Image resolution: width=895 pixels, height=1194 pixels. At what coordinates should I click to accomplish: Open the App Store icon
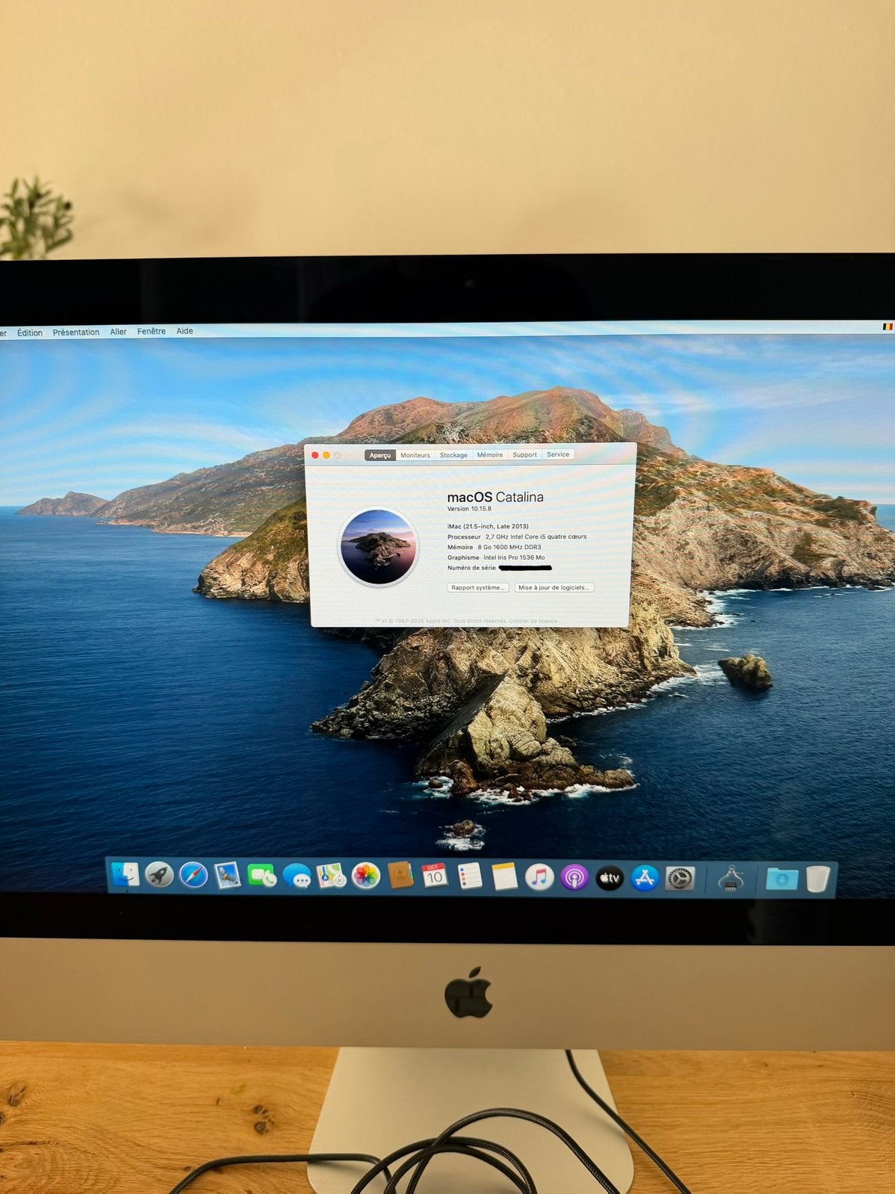645,878
